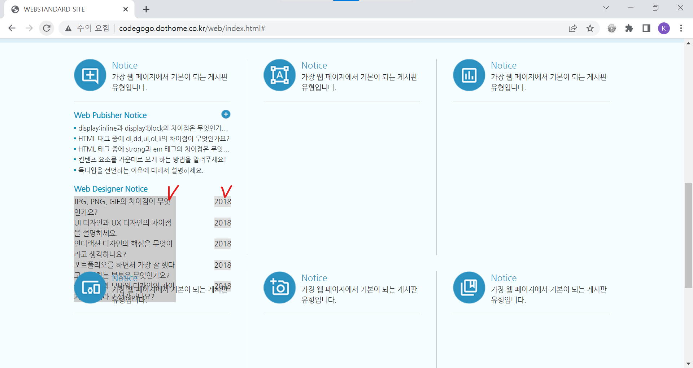
Task: Click Notice title next to speech bubble icon
Action: tap(125, 65)
